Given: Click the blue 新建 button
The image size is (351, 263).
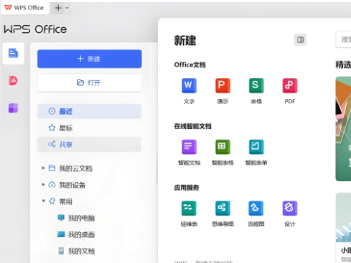Looking at the screenshot, I should pos(90,59).
